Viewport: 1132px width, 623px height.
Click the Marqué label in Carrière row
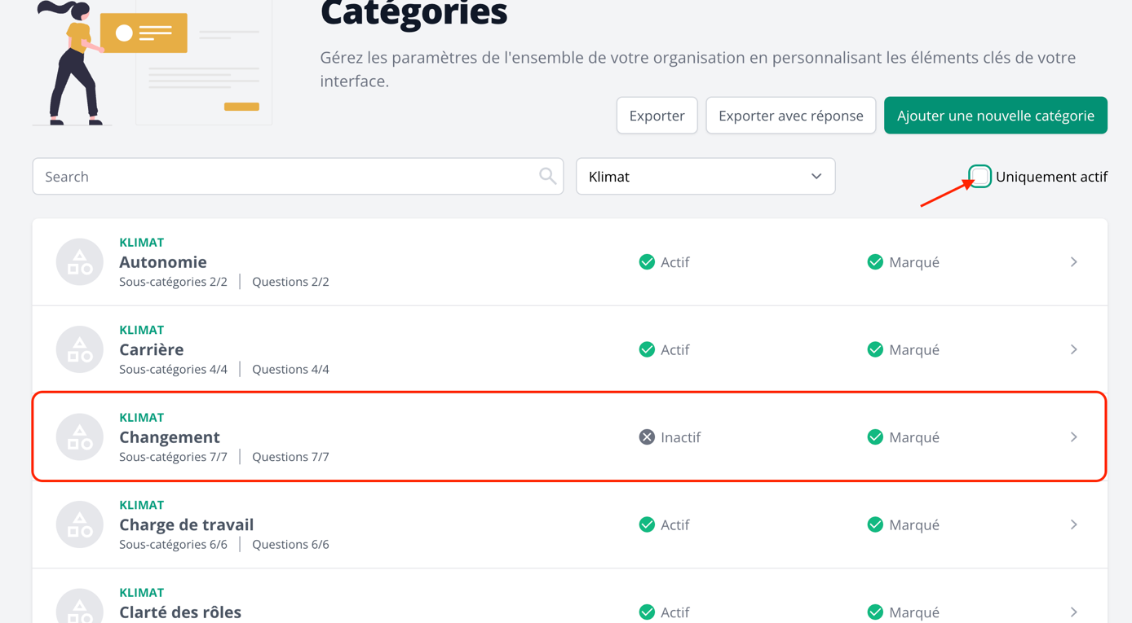(914, 349)
